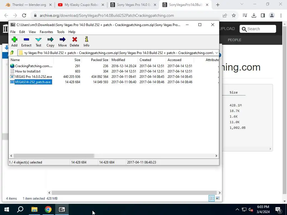This screenshot has width=287, height=215.
Task: Open Windows Start button
Action: click(x=7, y=209)
